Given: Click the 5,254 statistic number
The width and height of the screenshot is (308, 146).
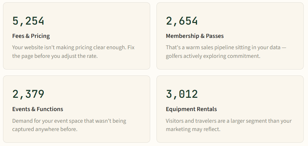Looking at the screenshot, I should click(x=28, y=21).
